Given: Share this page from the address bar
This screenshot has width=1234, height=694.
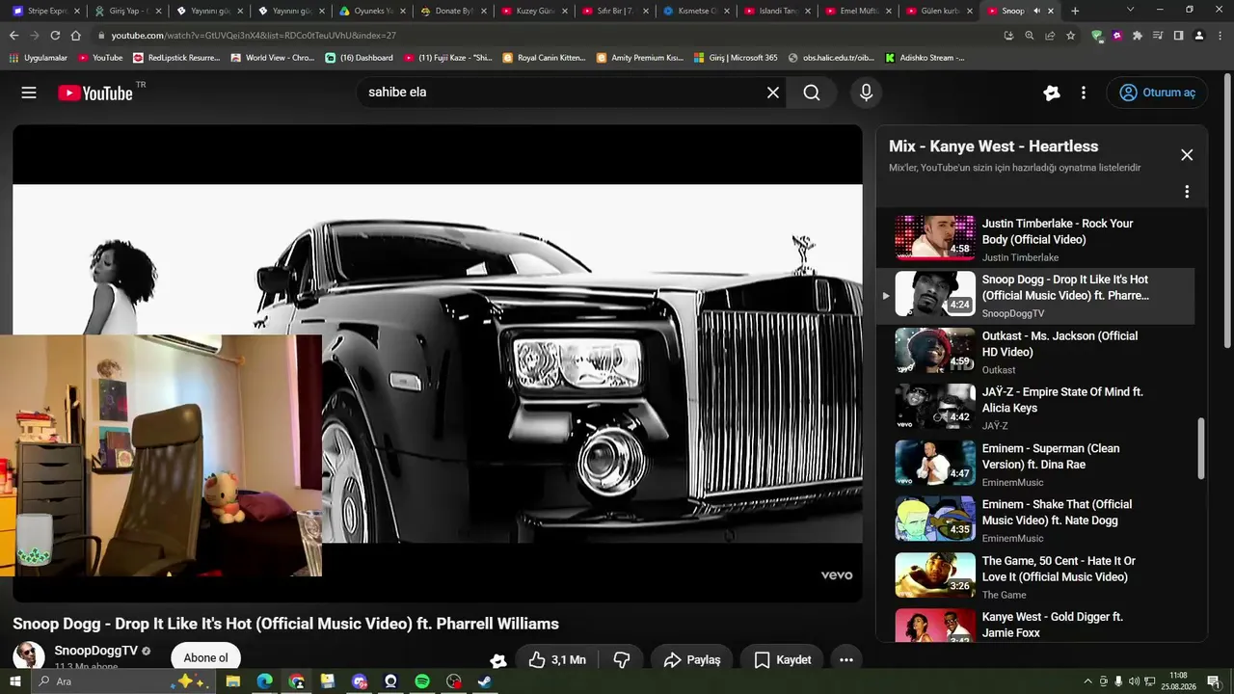Looking at the screenshot, I should tap(1050, 36).
